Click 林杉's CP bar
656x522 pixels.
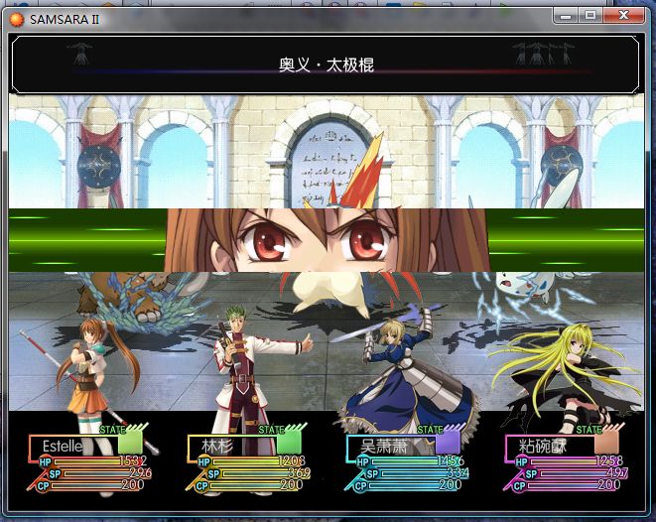tap(254, 485)
